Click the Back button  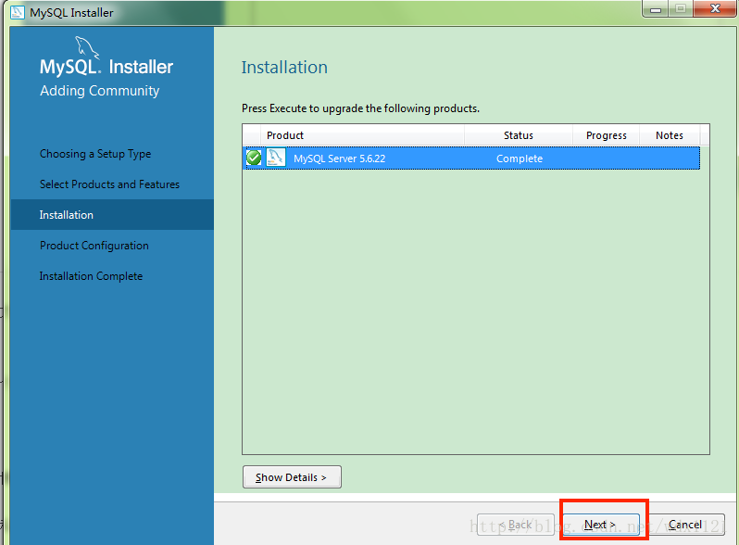pos(516,525)
